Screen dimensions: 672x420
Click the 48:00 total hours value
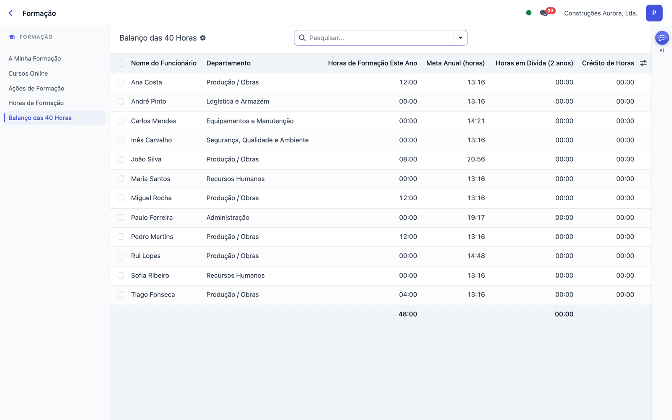coord(408,314)
